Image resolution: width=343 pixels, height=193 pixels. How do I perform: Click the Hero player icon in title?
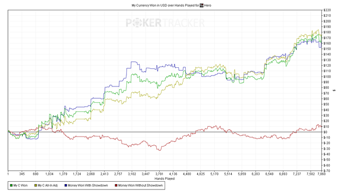pos(201,5)
